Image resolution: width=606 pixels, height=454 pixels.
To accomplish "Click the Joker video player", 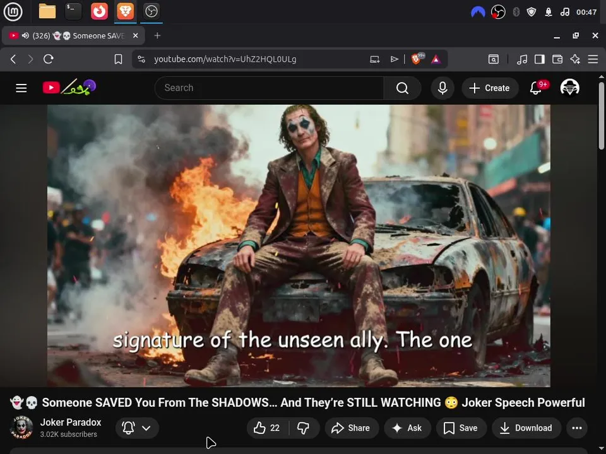I will pyautogui.click(x=299, y=245).
